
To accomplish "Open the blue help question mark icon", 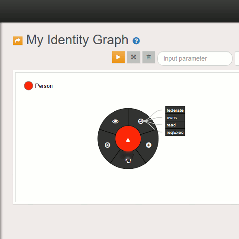I will click(136, 41).
